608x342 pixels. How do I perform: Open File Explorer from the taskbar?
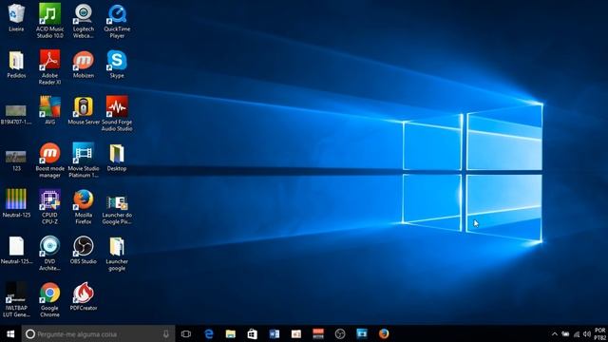point(231,333)
